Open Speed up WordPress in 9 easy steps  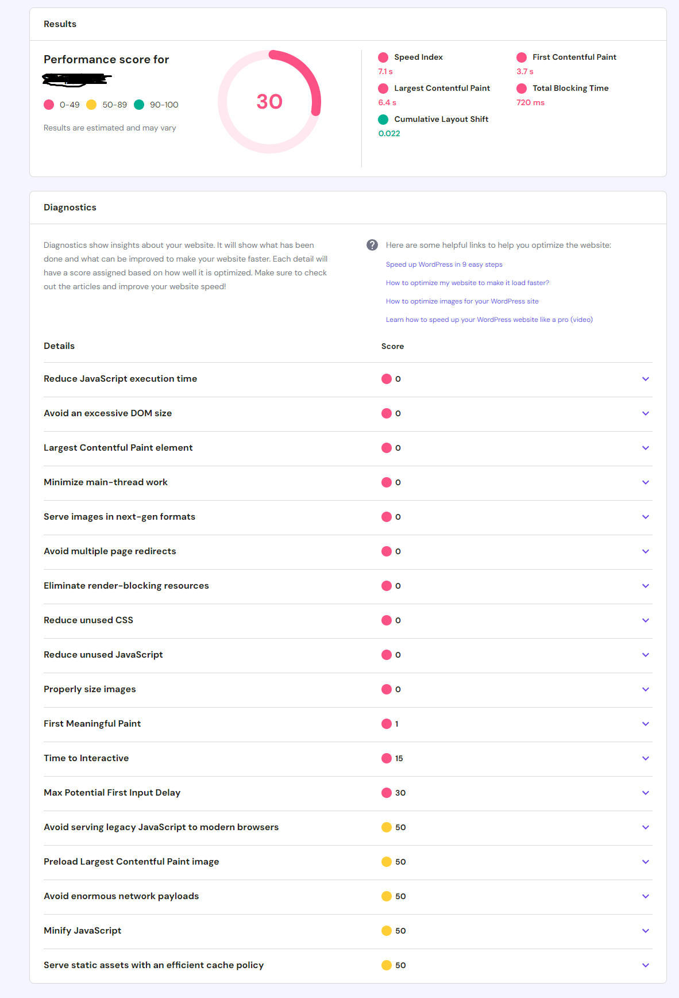444,264
